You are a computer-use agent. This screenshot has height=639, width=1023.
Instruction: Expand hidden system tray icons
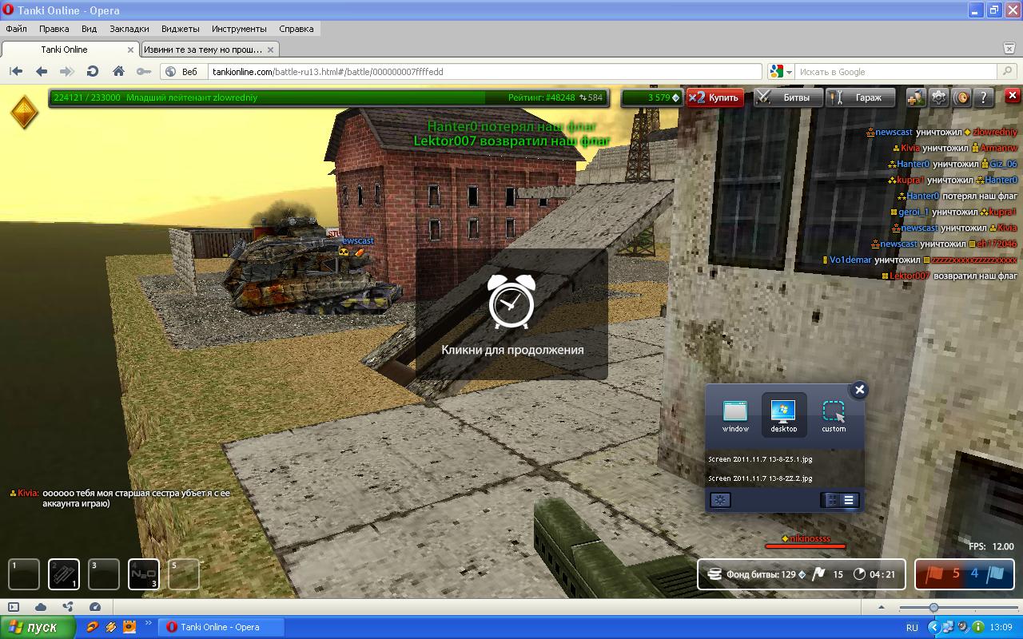point(934,628)
